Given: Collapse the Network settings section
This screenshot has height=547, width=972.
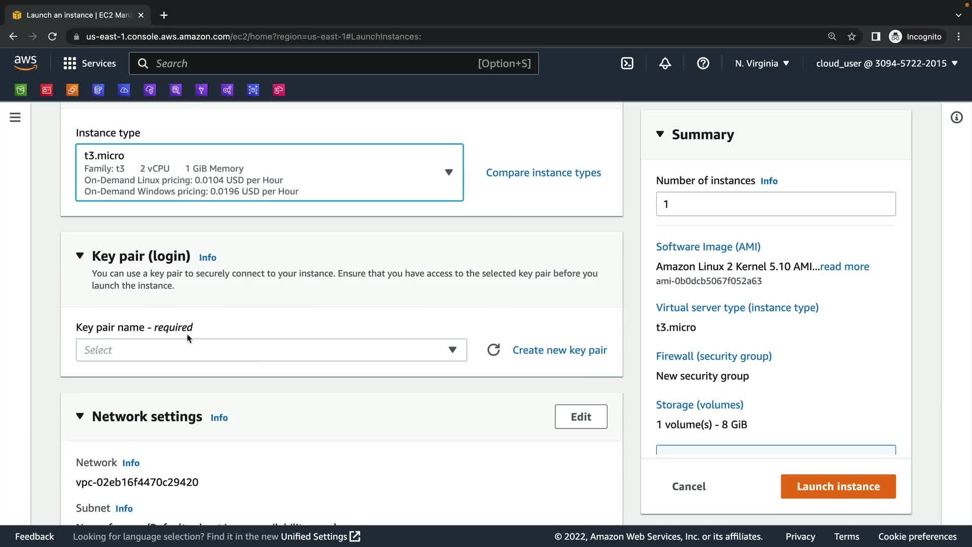Looking at the screenshot, I should point(80,416).
